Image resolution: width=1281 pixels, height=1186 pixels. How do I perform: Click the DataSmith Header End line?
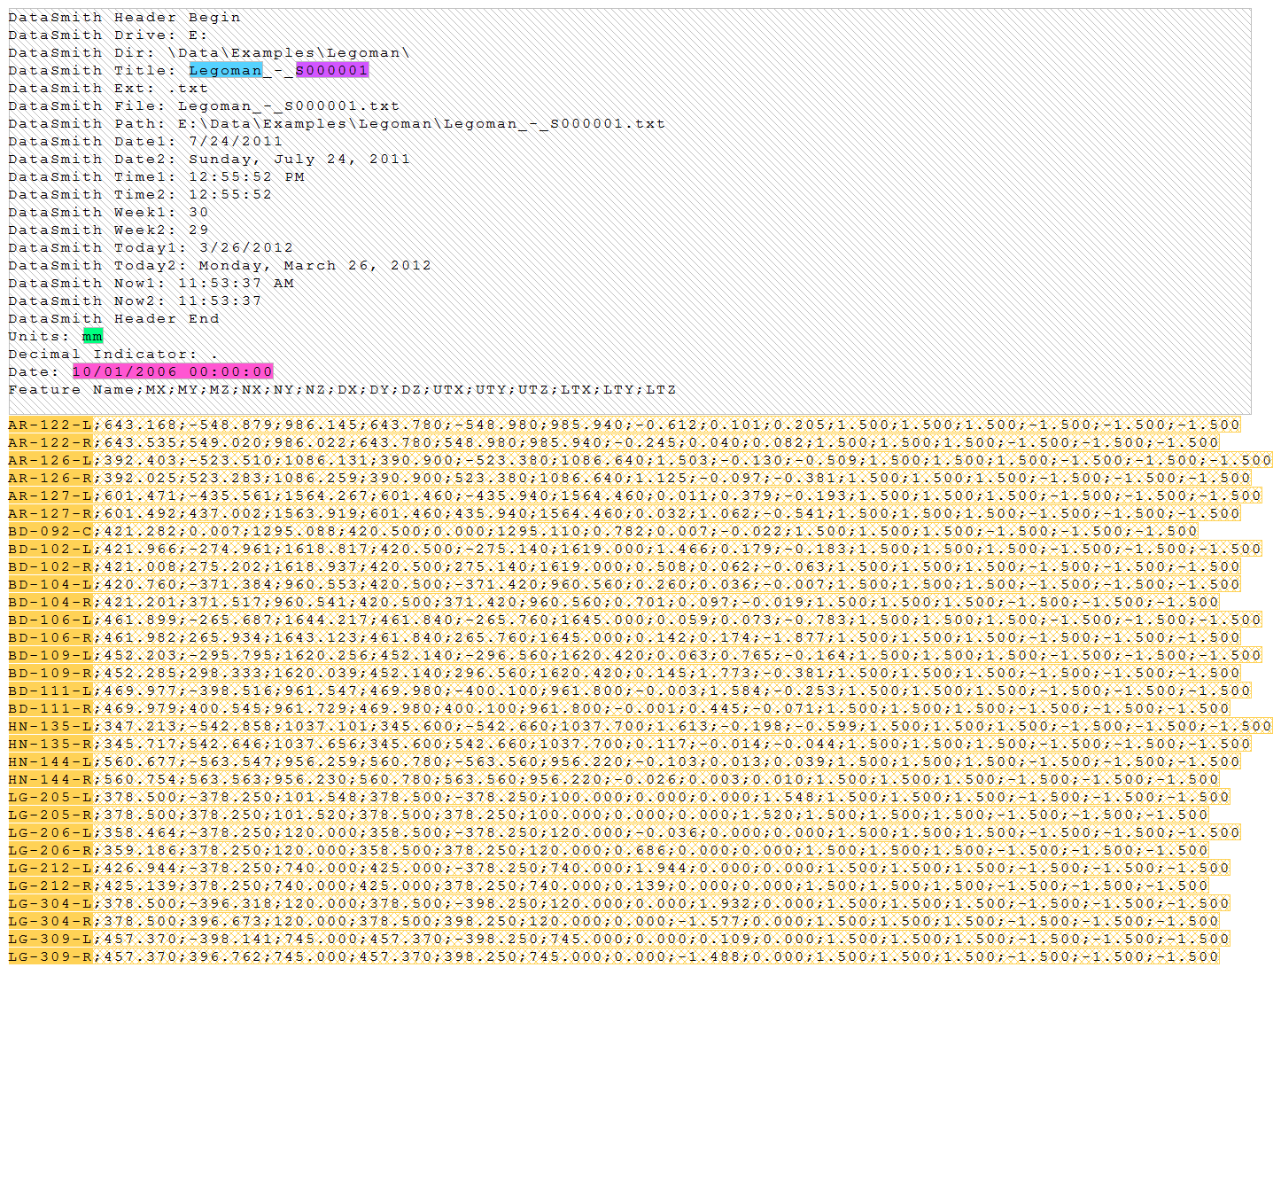coord(113,318)
